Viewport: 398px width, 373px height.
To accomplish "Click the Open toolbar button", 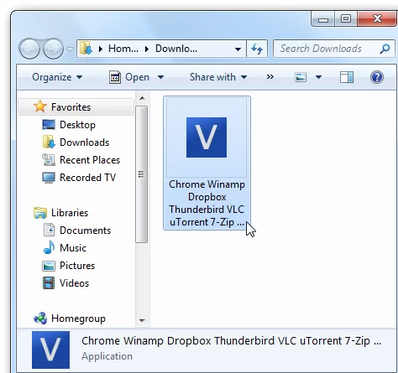I will 129,77.
